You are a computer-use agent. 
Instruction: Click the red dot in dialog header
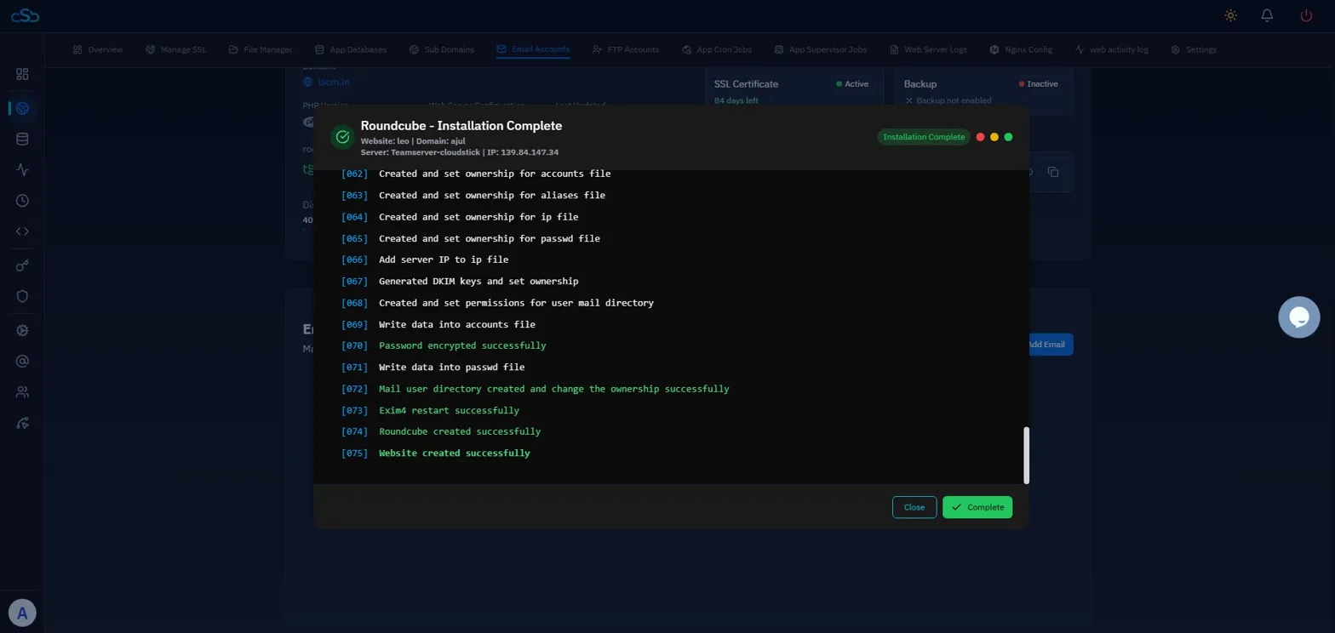pos(981,137)
